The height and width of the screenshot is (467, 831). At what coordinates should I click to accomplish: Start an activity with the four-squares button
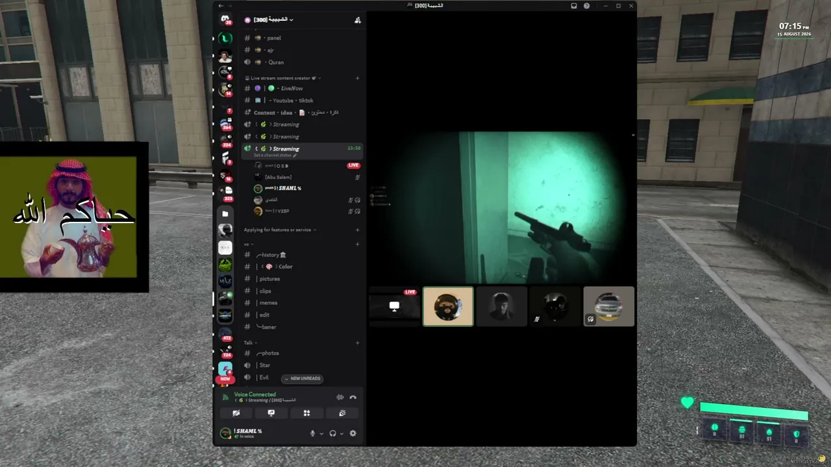pyautogui.click(x=306, y=413)
